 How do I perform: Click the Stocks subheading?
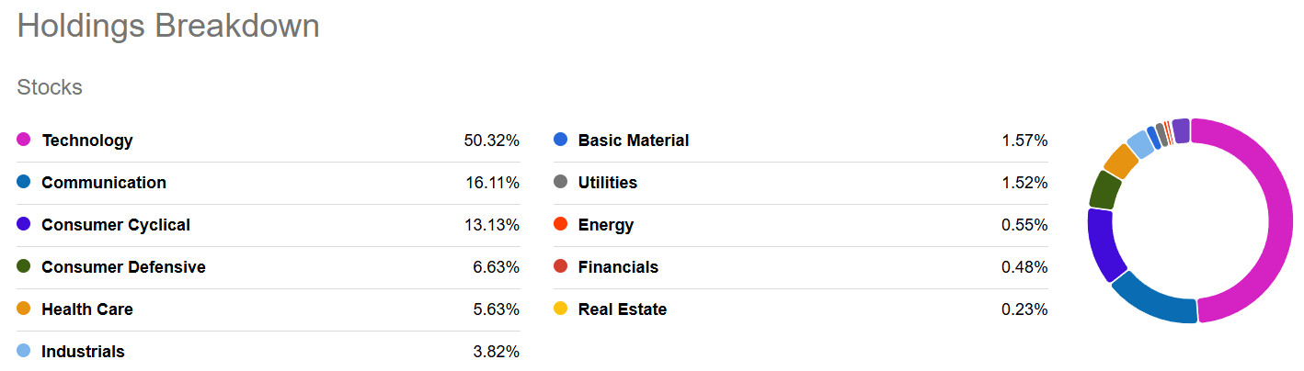tap(50, 87)
